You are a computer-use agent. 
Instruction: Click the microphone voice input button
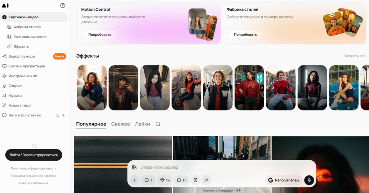[309, 180]
